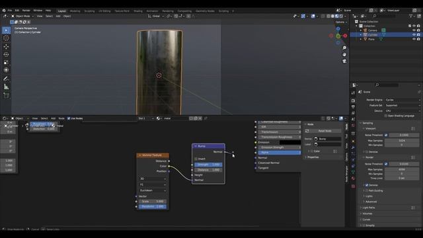Activate the Select Box tool
This screenshot has width=423, height=238.
pos(6,30)
